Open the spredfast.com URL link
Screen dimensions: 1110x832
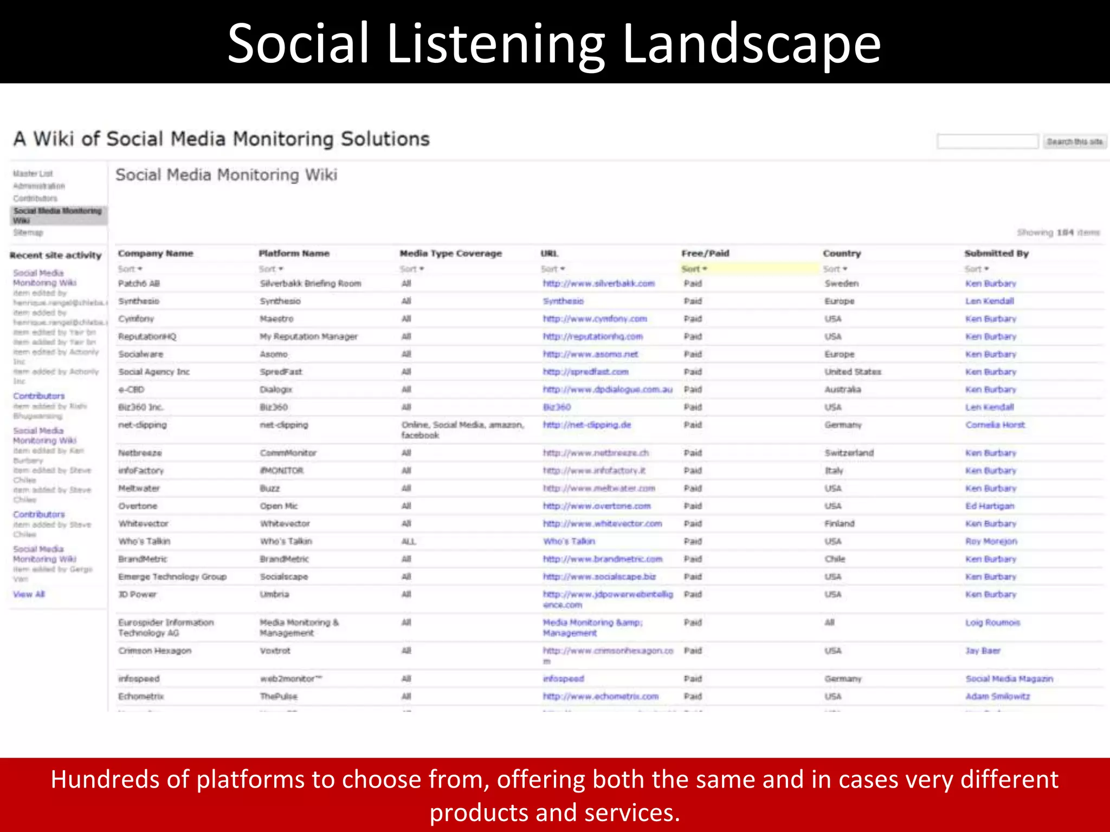tap(586, 372)
